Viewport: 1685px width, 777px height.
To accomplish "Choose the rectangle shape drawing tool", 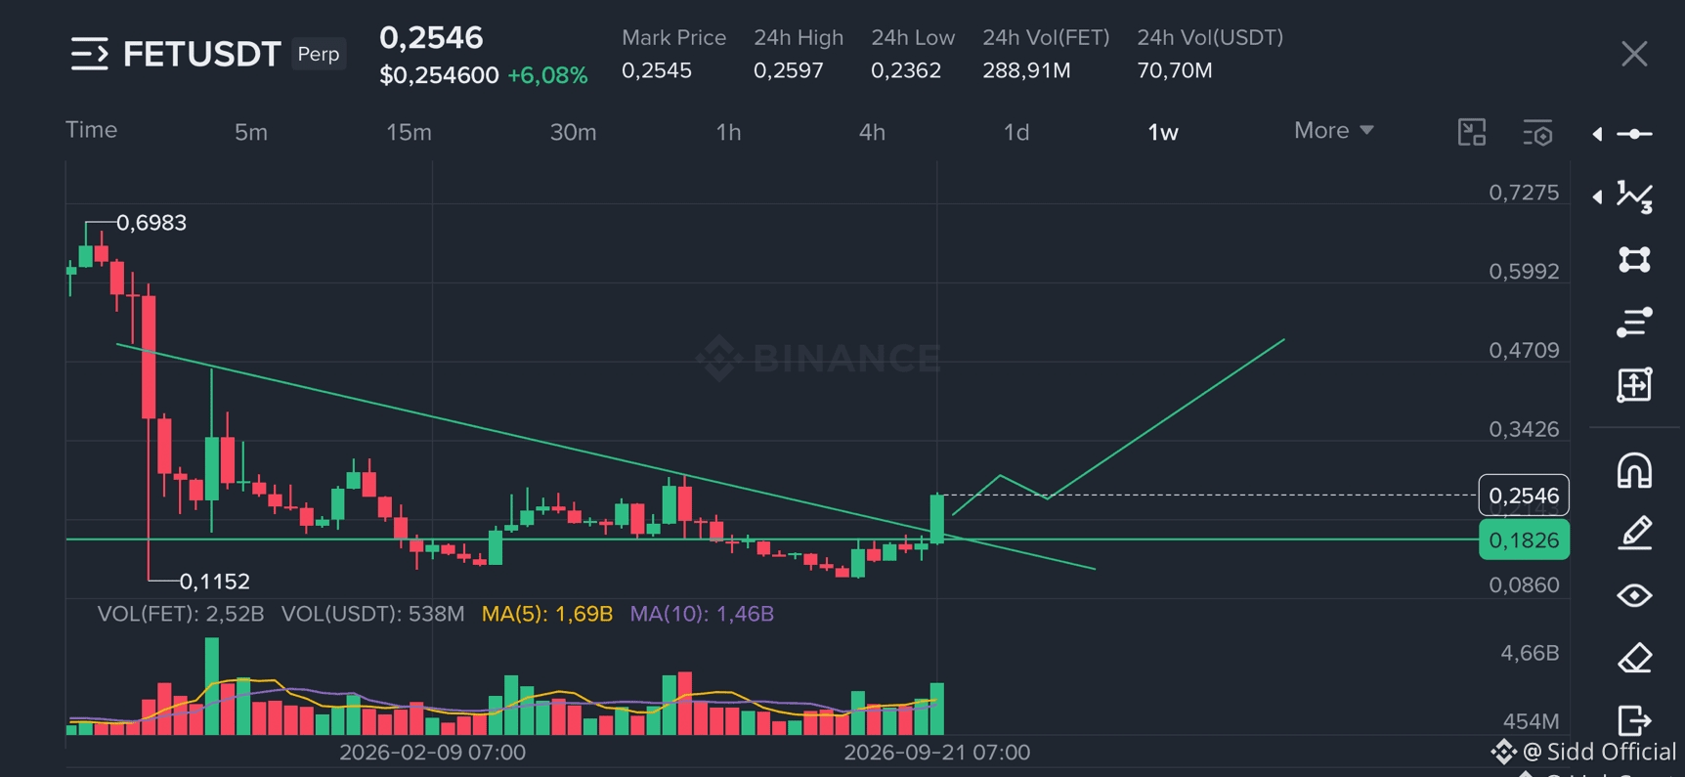I will (1634, 259).
